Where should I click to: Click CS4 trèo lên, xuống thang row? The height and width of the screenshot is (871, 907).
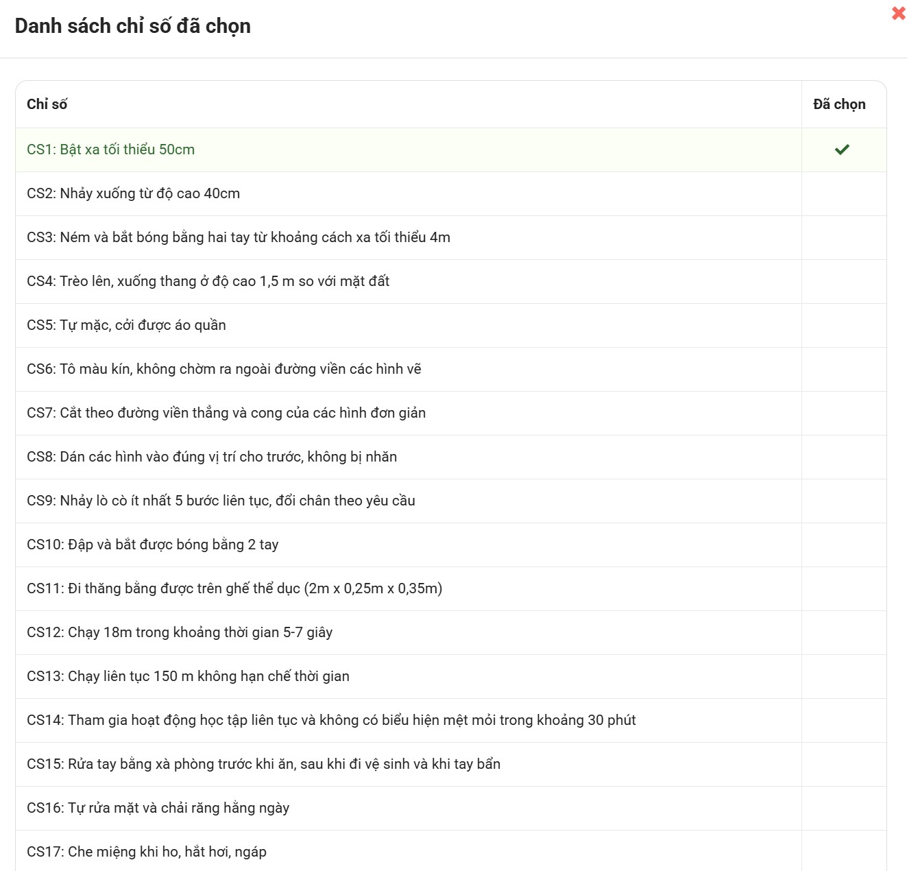point(208,281)
